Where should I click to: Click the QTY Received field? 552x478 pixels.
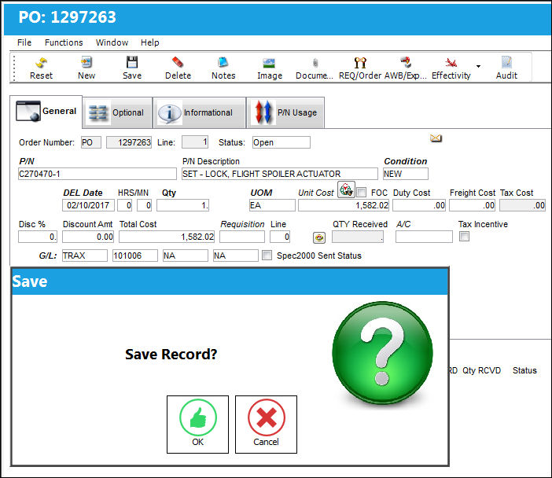pyautogui.click(x=358, y=237)
